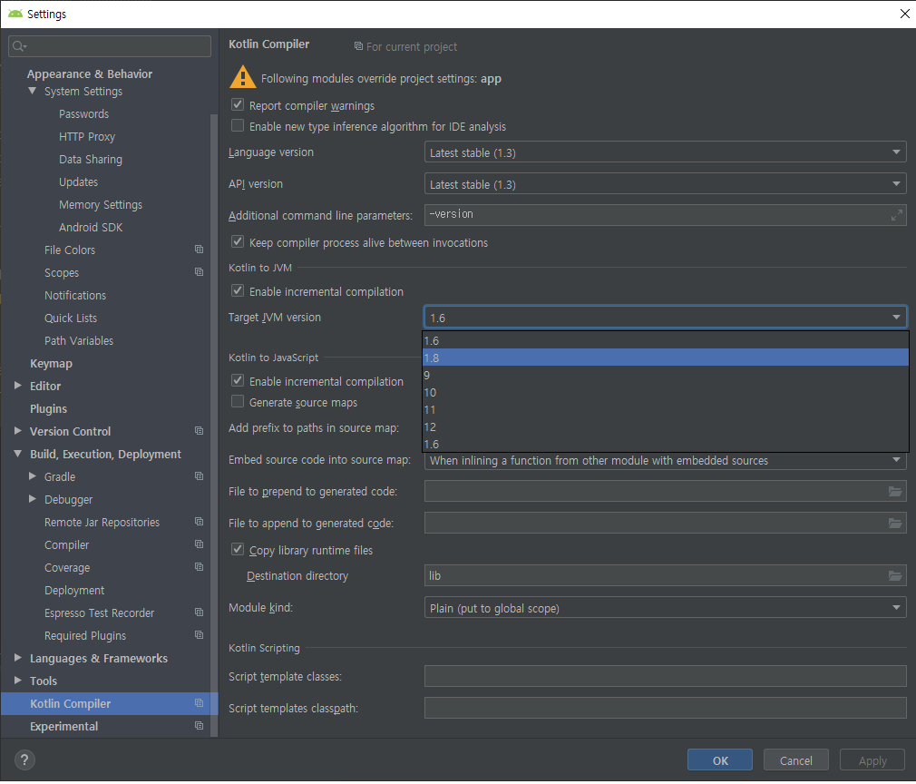
Task: Select 10 in JVM version list
Action: point(666,392)
